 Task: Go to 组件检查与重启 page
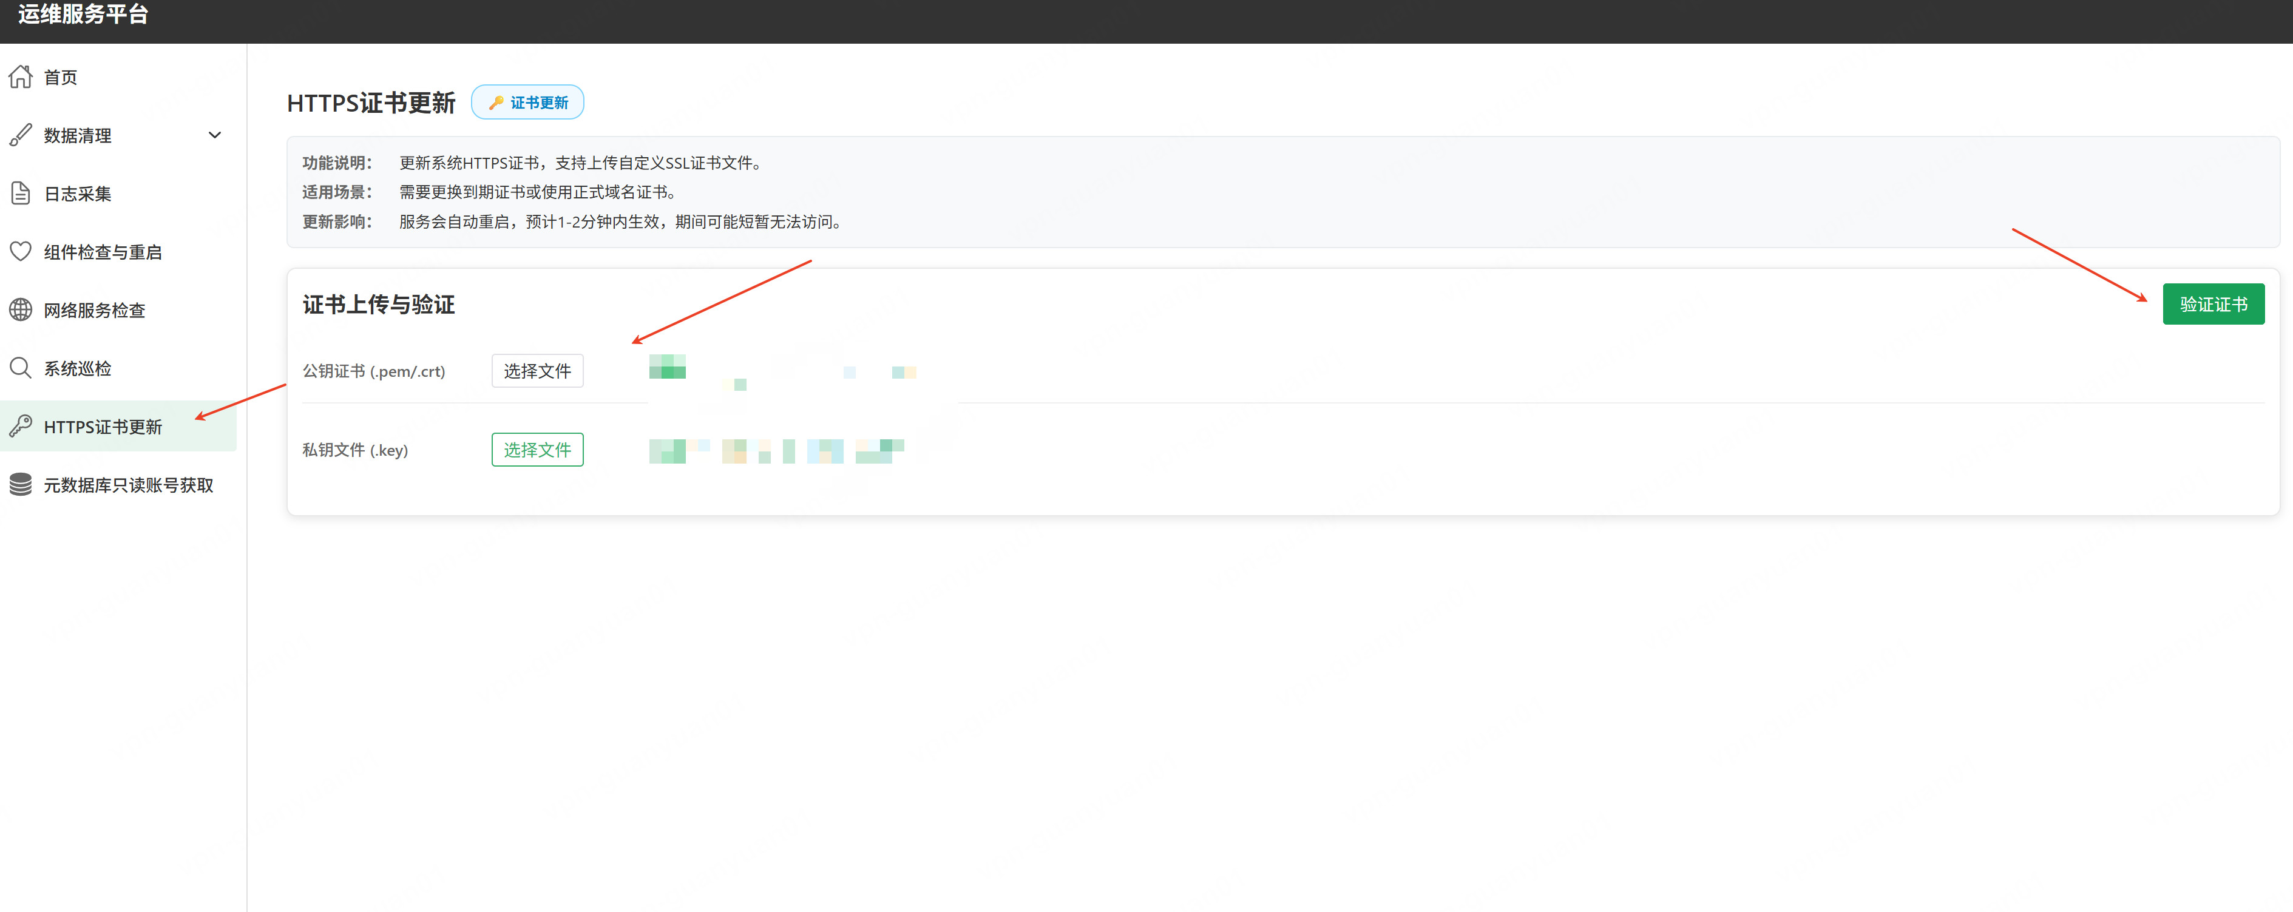103,252
